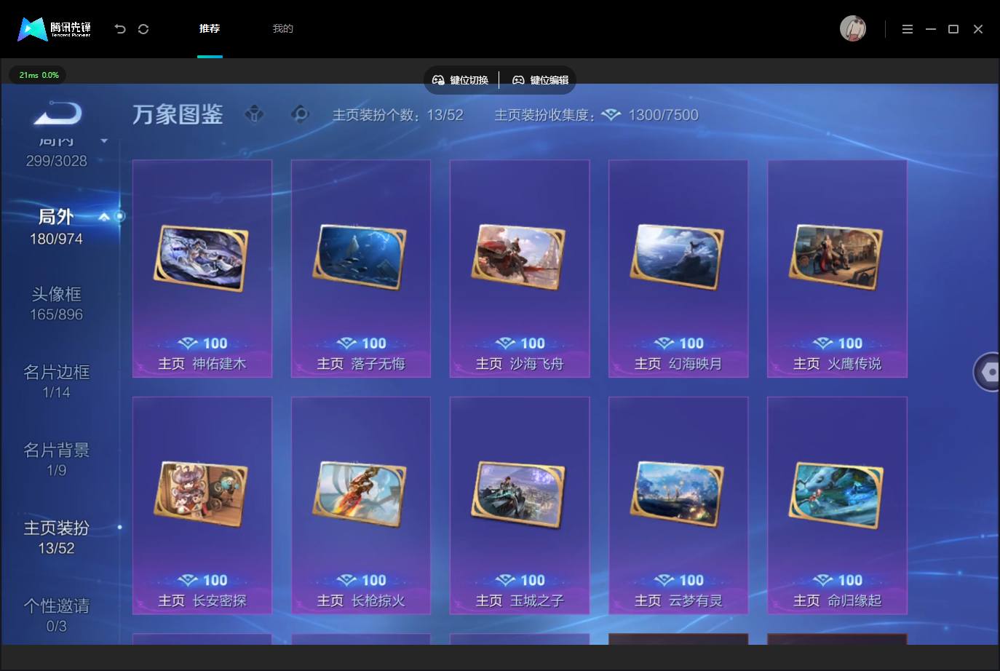Click the Tencent Pioneer logo
This screenshot has height=671, width=1000.
(x=55, y=29)
